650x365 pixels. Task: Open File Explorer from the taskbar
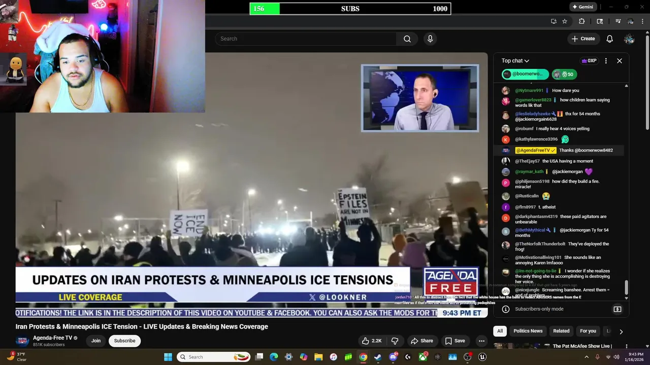point(318,357)
